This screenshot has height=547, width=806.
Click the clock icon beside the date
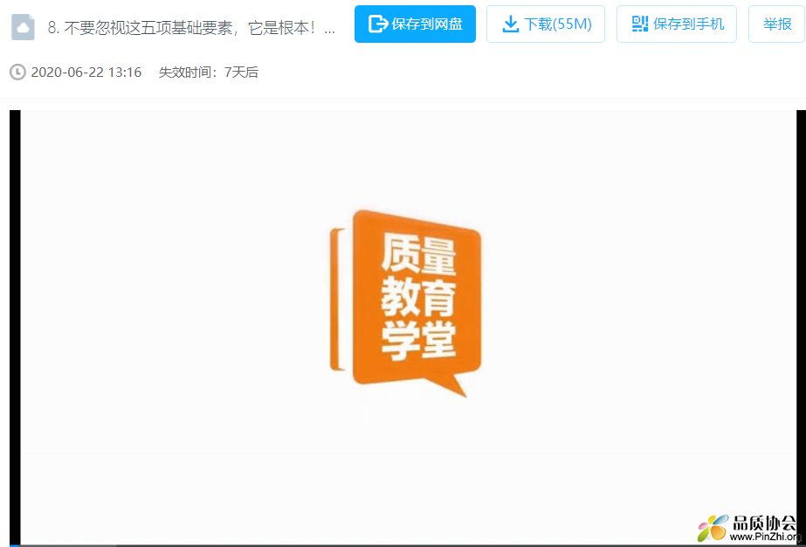tap(17, 72)
